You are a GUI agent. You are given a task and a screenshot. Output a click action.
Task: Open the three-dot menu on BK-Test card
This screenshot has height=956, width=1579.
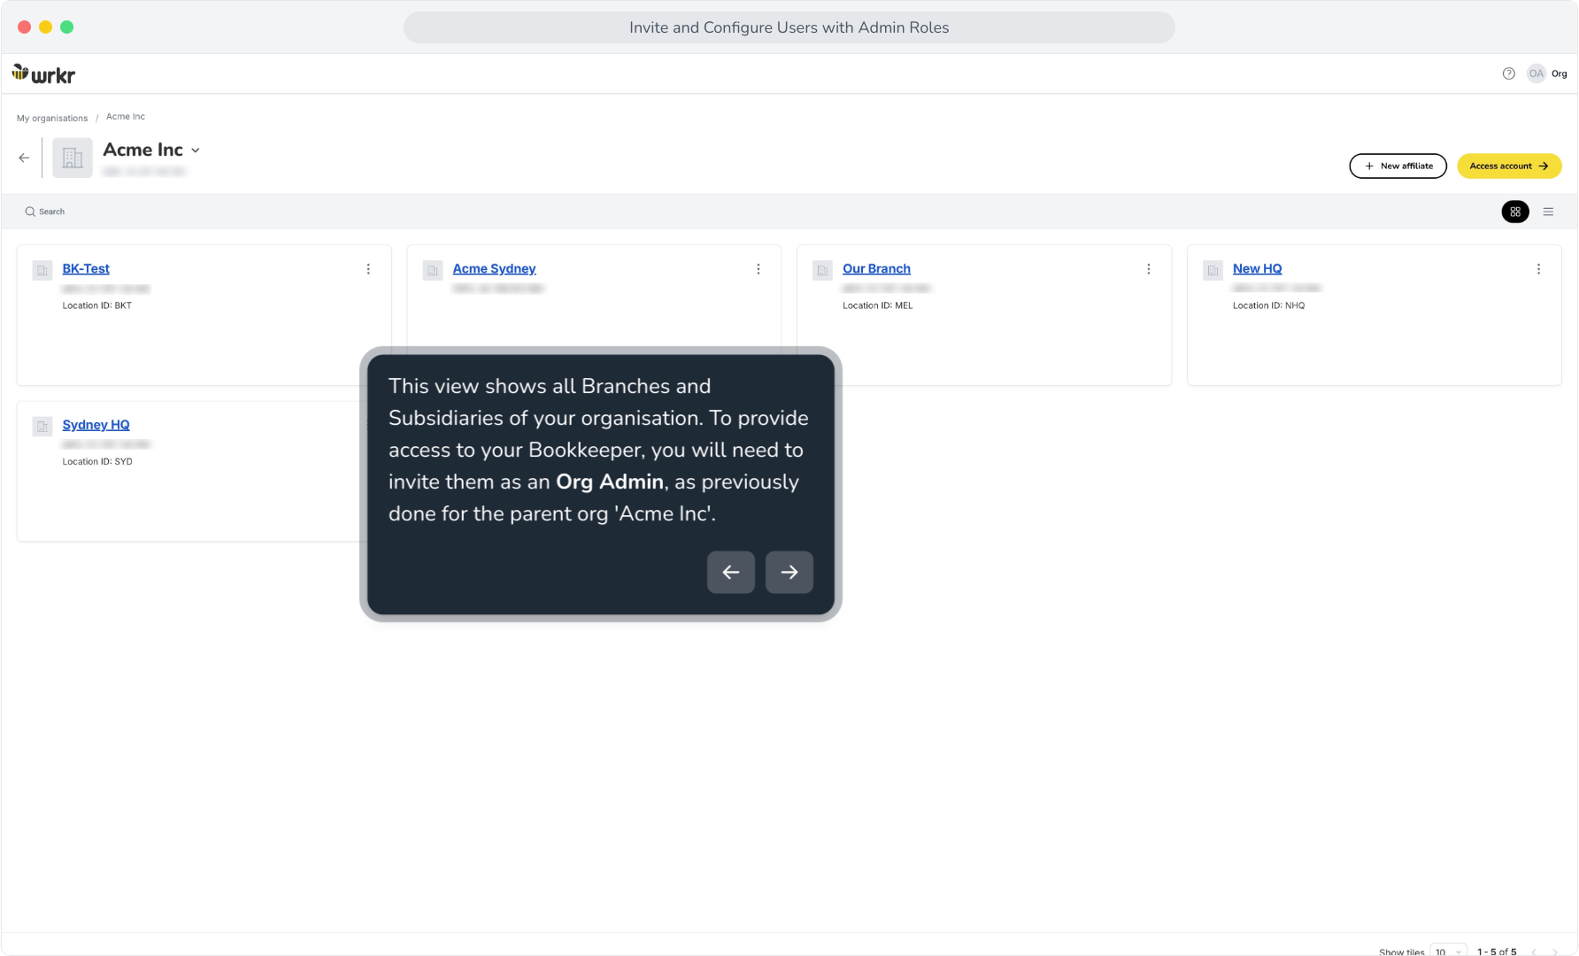[x=368, y=269]
